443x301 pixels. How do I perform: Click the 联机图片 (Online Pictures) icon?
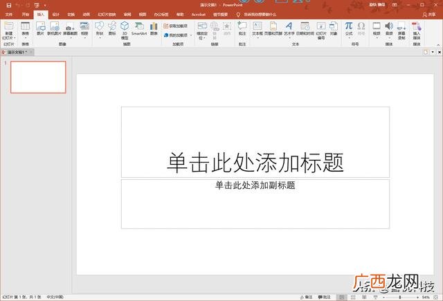point(54,28)
